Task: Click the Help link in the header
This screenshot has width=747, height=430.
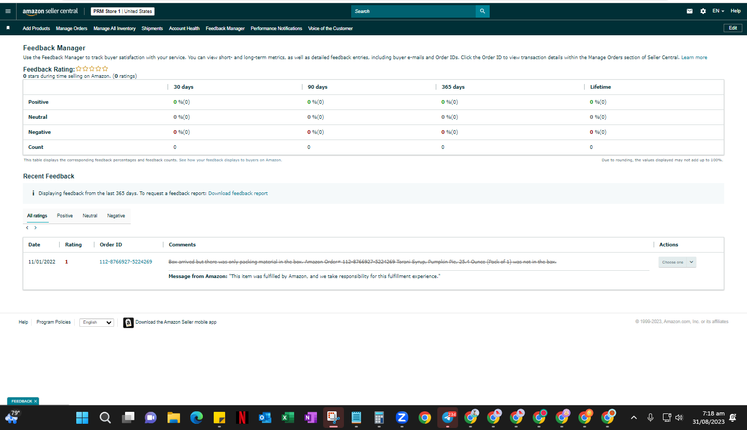Action: [736, 11]
